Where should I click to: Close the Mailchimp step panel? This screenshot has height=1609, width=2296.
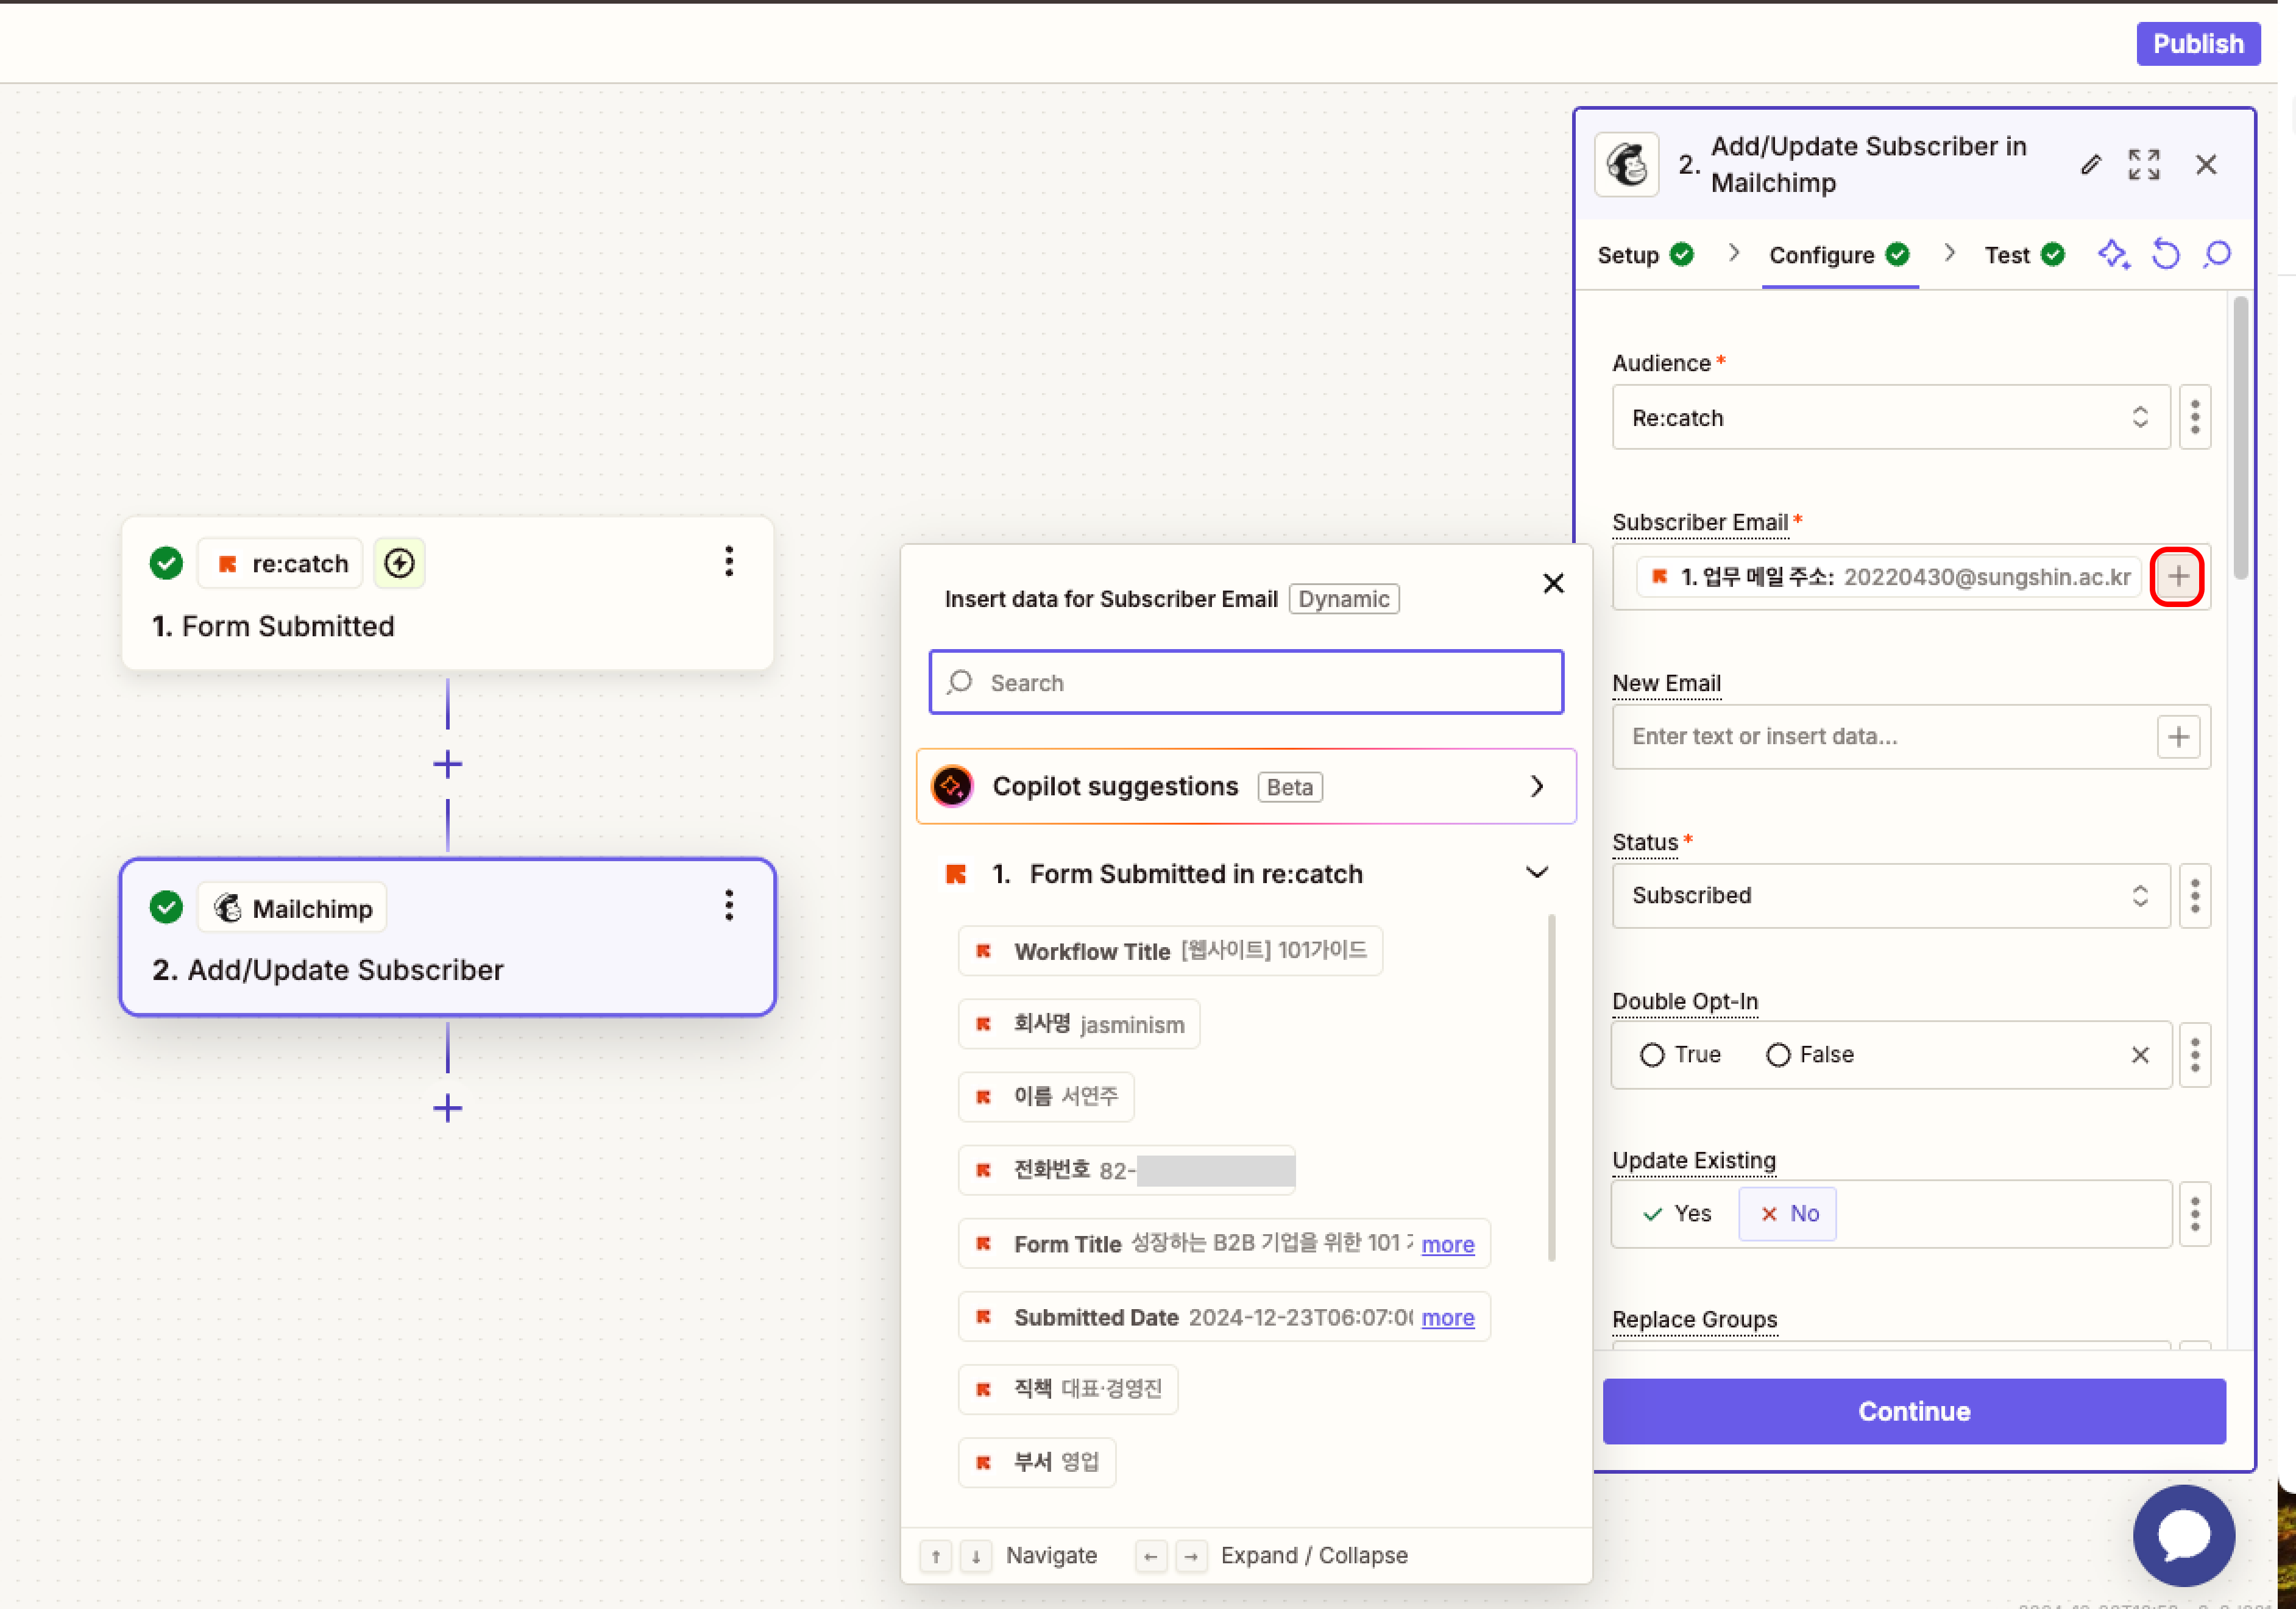[x=2206, y=165]
